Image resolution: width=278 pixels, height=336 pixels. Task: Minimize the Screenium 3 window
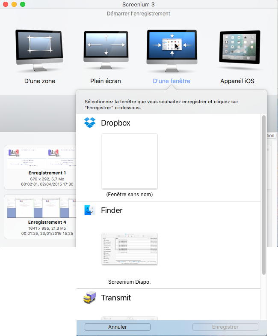click(14, 4)
